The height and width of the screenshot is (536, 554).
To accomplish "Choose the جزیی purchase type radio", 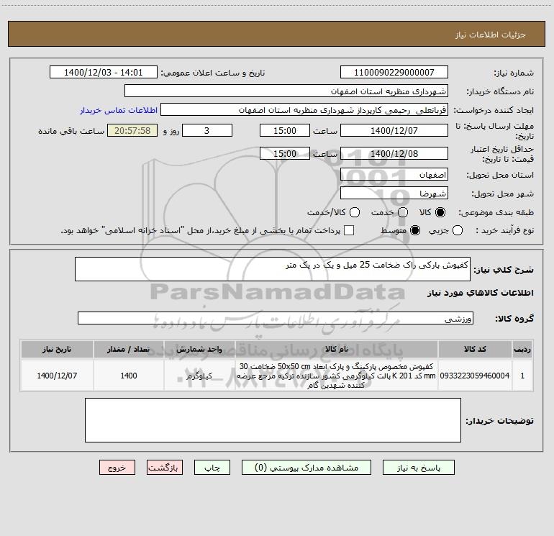I will [x=458, y=230].
